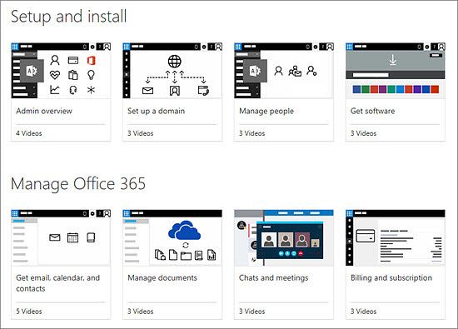Click the heart health icon in Admin overview
This screenshot has height=329, width=458.
[x=55, y=75]
